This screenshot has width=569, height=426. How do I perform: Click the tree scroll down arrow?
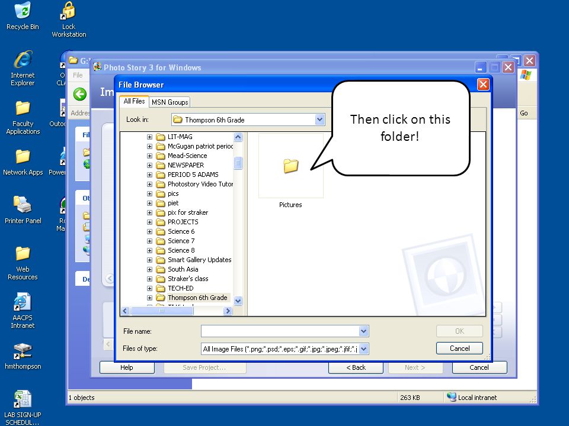click(238, 301)
